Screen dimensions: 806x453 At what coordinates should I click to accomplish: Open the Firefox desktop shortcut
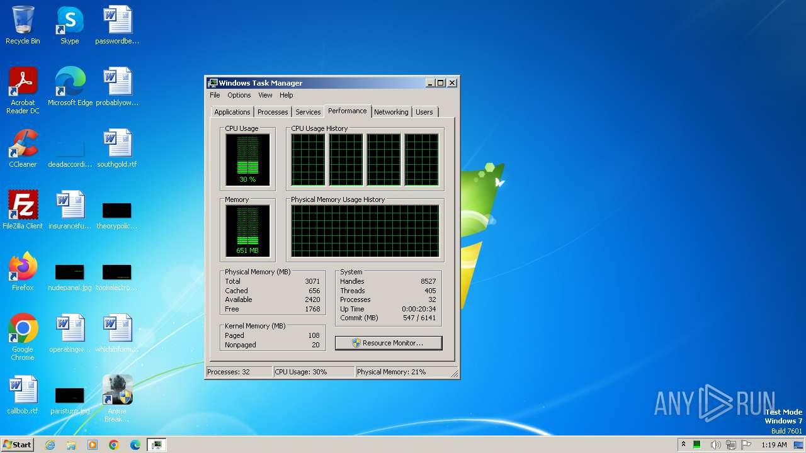pyautogui.click(x=23, y=272)
